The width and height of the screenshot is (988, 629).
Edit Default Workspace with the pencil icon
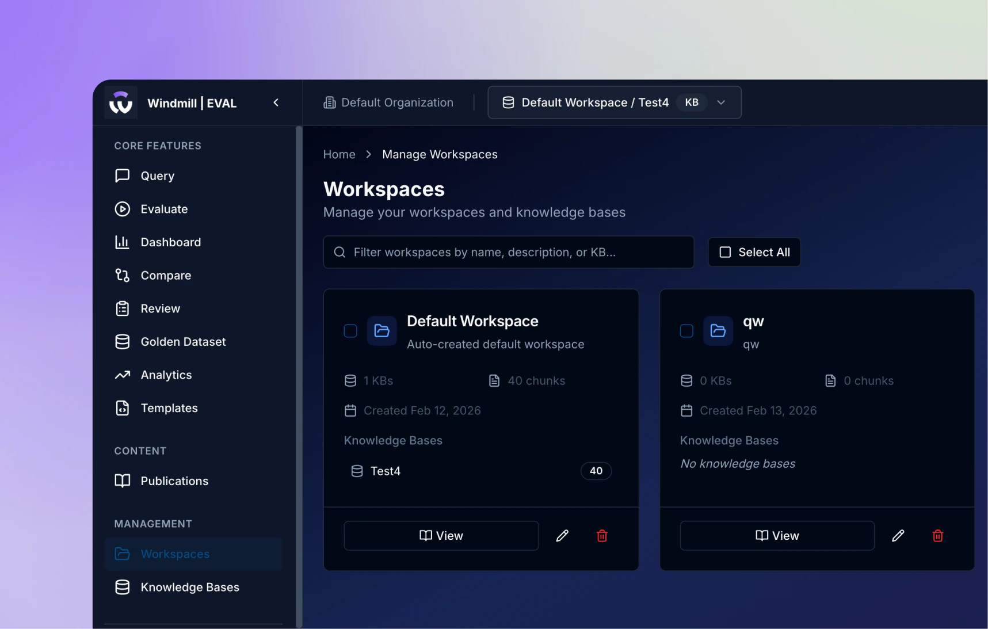click(562, 536)
